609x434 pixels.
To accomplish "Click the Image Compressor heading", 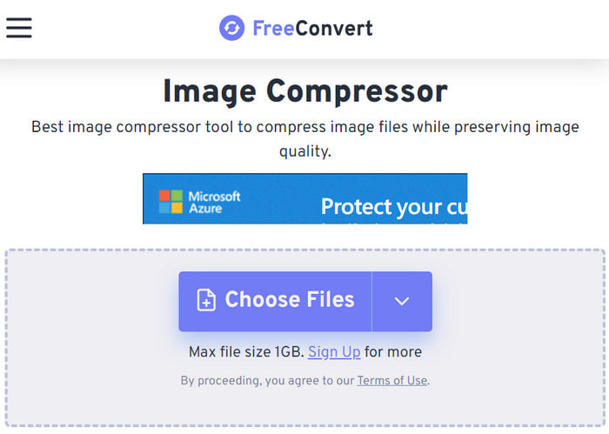I will coord(304,91).
